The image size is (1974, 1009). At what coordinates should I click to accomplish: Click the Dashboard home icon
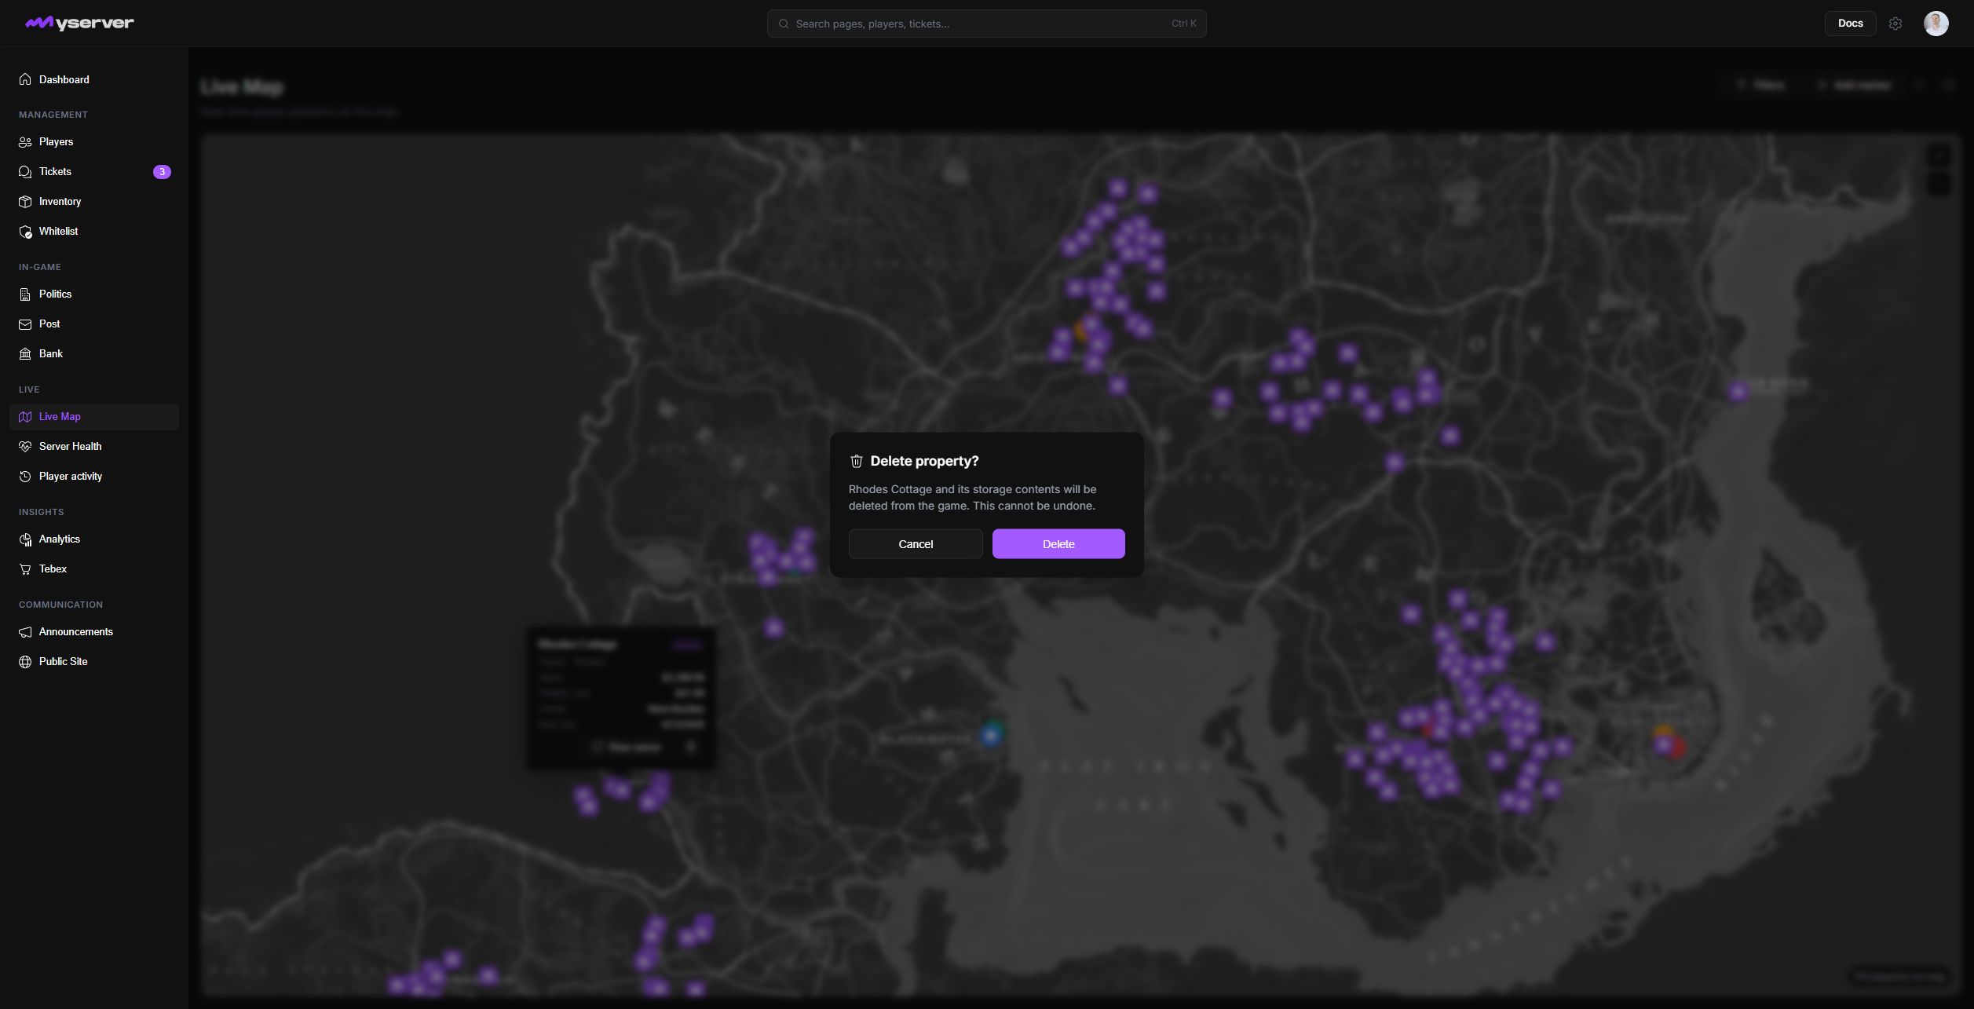(x=25, y=79)
